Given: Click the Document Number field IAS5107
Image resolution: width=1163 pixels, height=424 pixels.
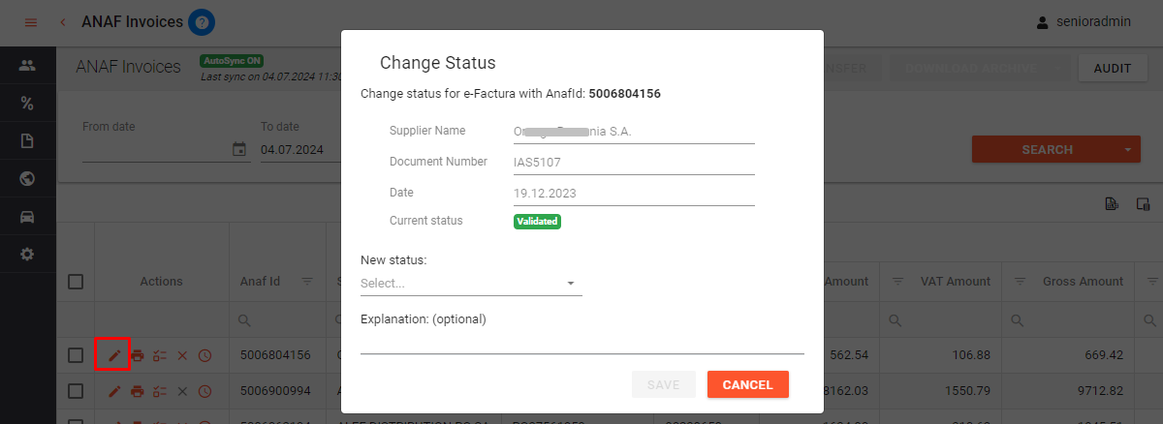Looking at the screenshot, I should 634,162.
